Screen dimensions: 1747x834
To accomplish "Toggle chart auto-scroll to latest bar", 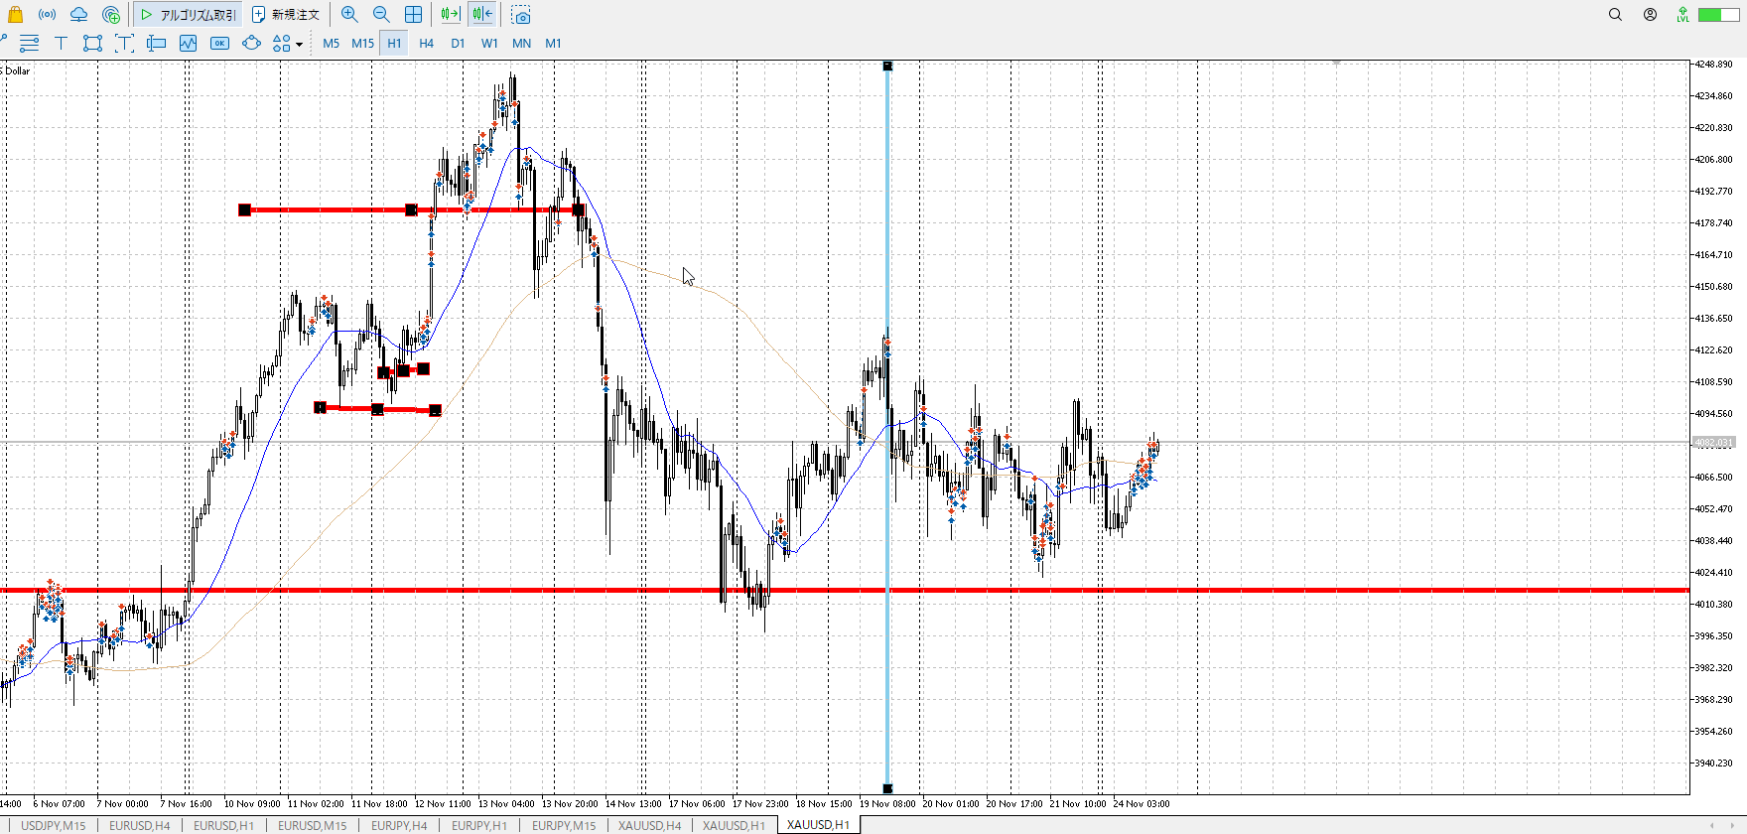I will pos(450,15).
